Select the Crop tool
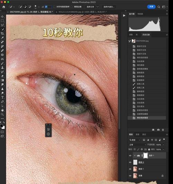Viewport: 173px width, 184px height. pyautogui.click(x=2, y=33)
